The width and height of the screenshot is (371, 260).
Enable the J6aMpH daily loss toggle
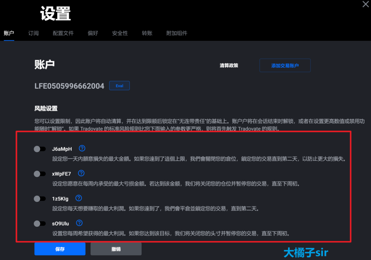[39, 149]
